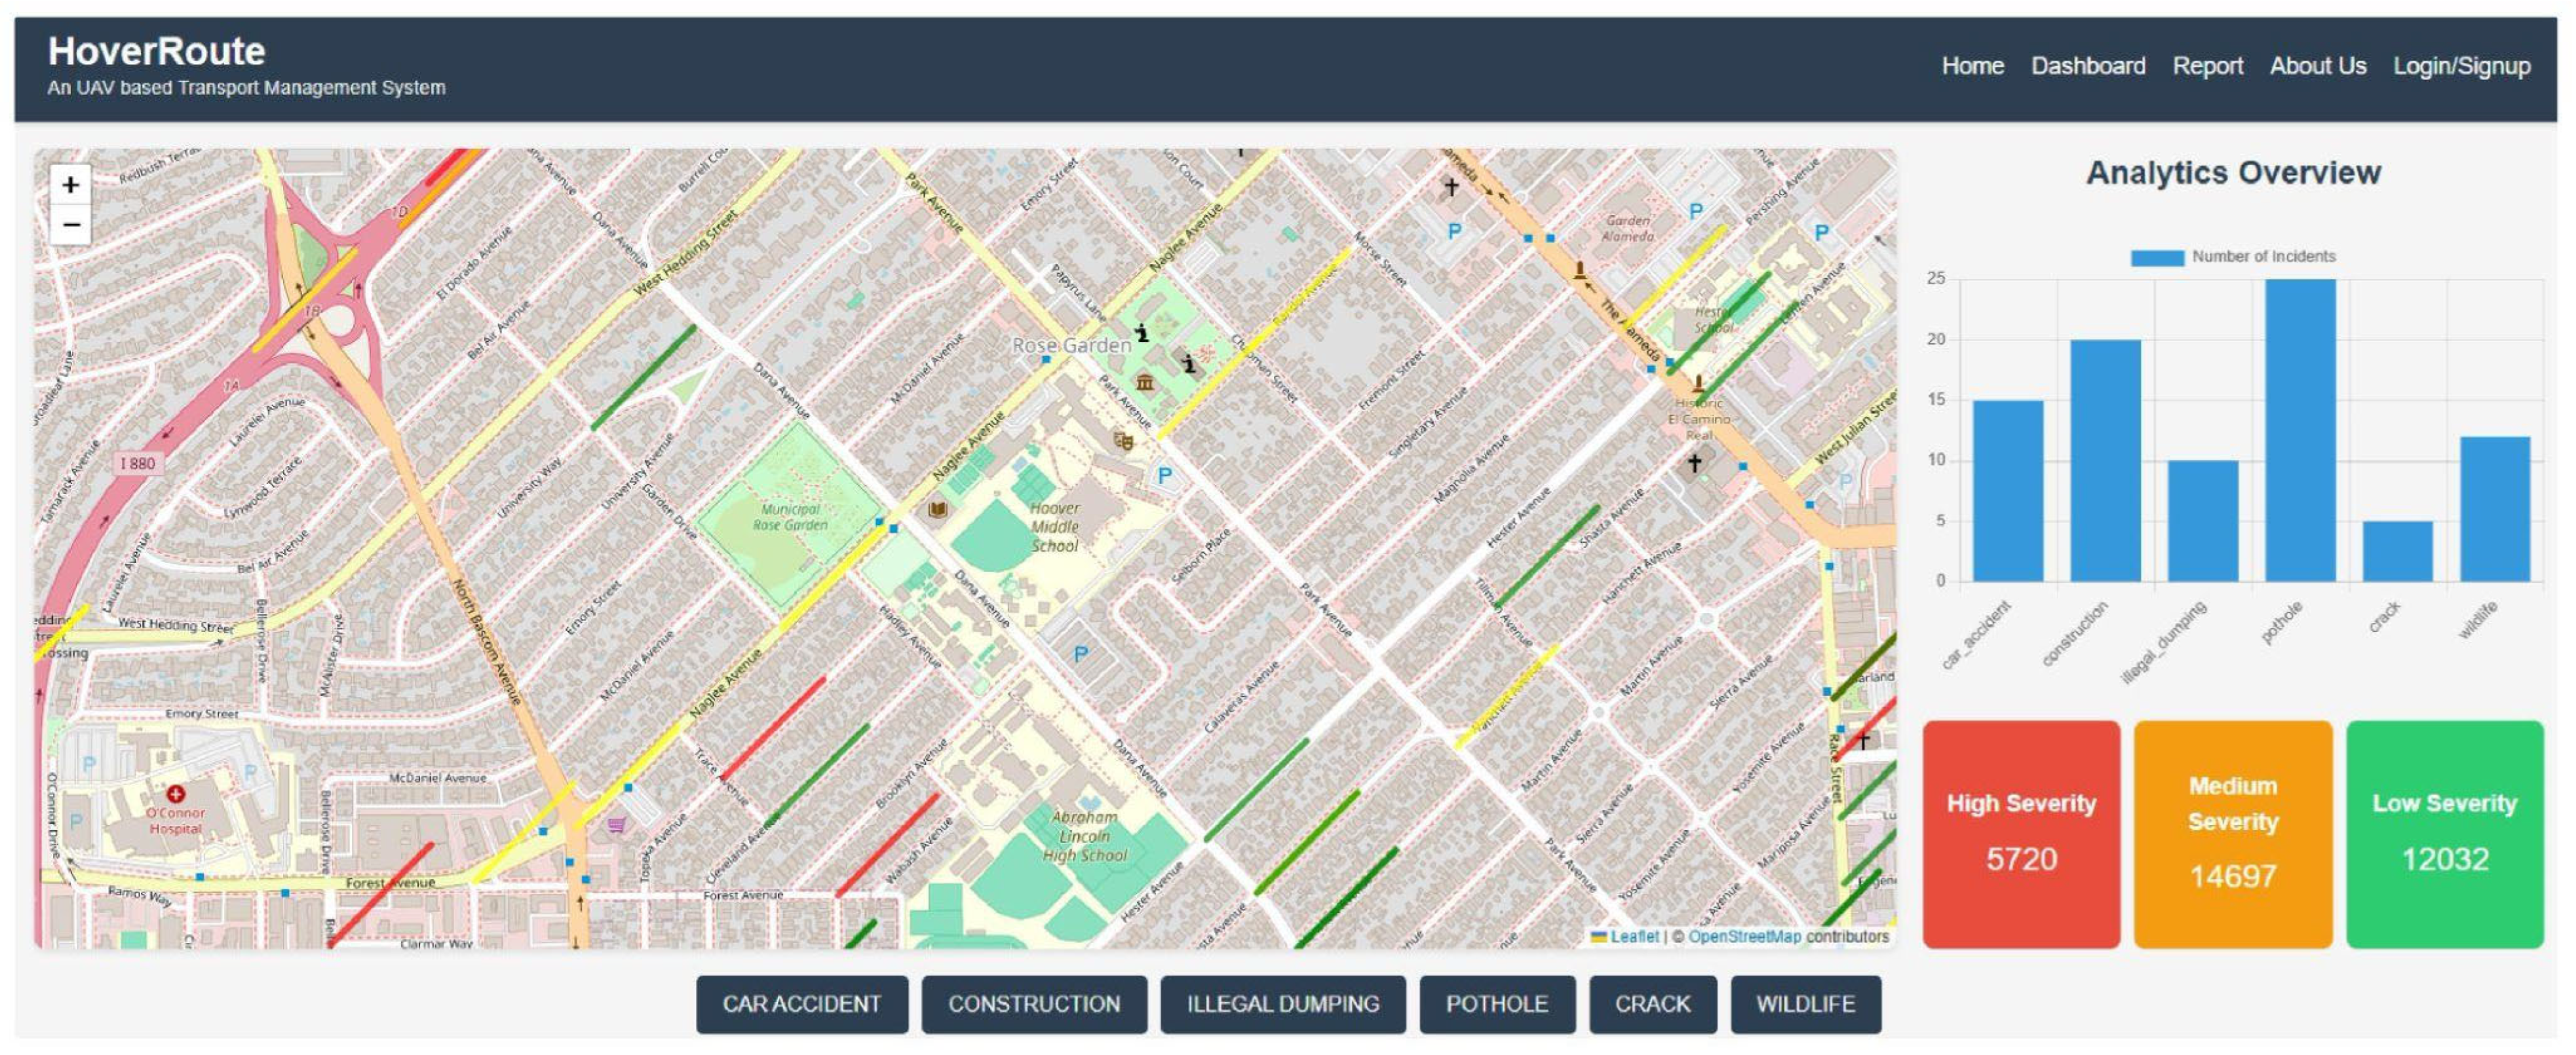2576x1055 pixels.
Task: Zoom in on the map
Action: click(70, 185)
